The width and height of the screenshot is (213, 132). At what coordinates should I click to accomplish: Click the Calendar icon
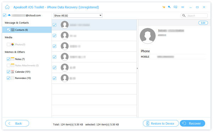[12, 72]
